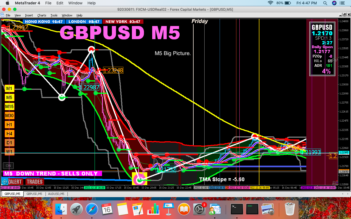Switch chart to M1 timeframe
Image resolution: width=351 pixels, height=219 pixels.
(9, 88)
